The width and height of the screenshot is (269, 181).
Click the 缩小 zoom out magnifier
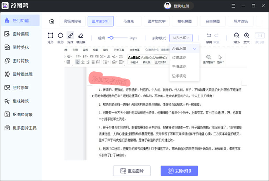click(237, 36)
